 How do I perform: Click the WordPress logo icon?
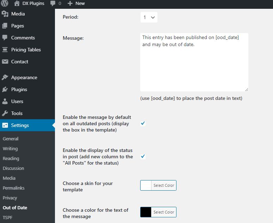pyautogui.click(x=5, y=3)
